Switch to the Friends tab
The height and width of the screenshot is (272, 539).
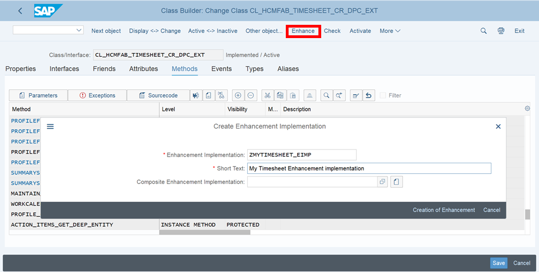coord(104,68)
